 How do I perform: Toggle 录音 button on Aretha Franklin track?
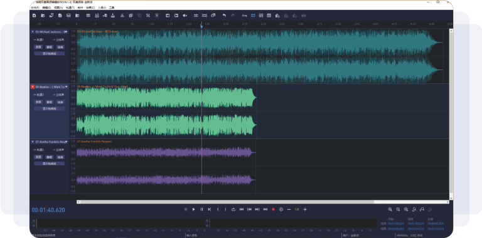point(38,157)
